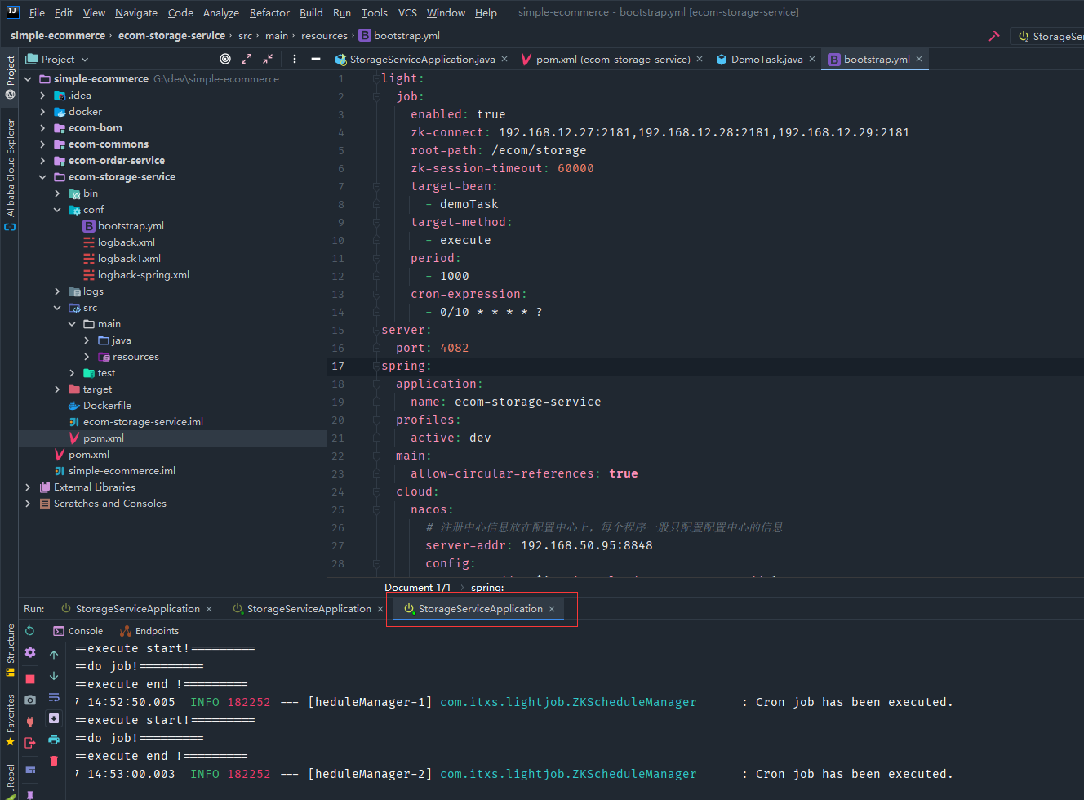Open the VCS menu
Viewport: 1084px width, 800px height.
(x=407, y=12)
